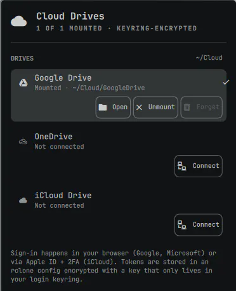The width and height of the screenshot is (236, 291).
Task: Select the Google Drive entry title
Action: 63,78
